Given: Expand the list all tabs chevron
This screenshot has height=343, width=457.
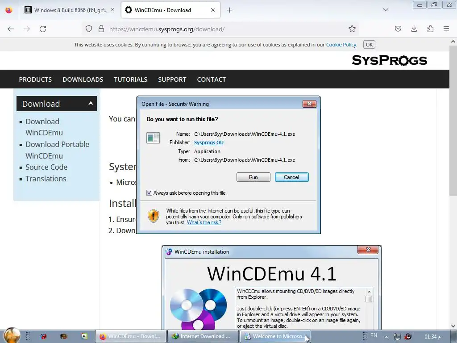Looking at the screenshot, I should (x=386, y=10).
